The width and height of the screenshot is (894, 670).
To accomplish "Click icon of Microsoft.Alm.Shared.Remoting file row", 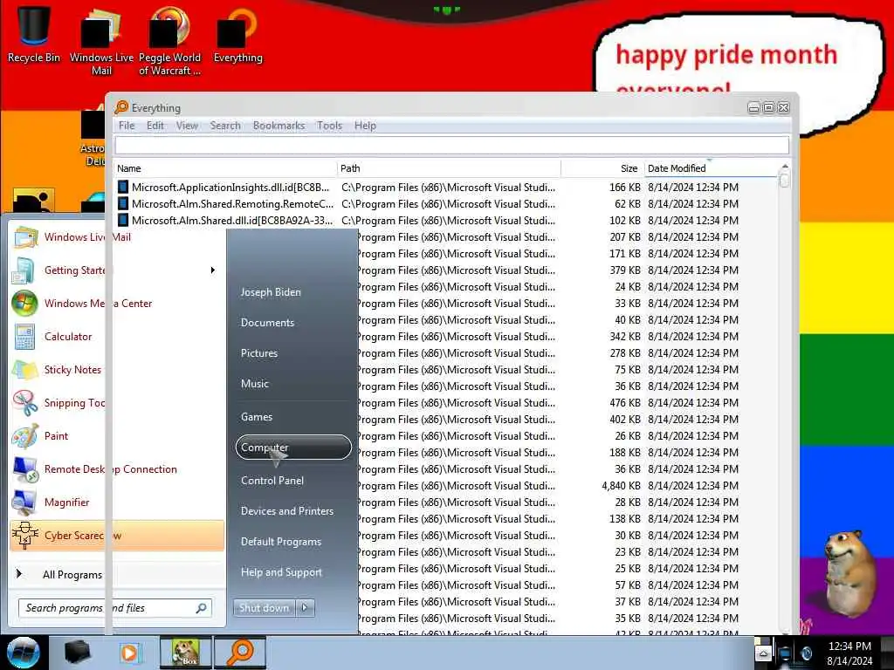I will click(x=122, y=203).
